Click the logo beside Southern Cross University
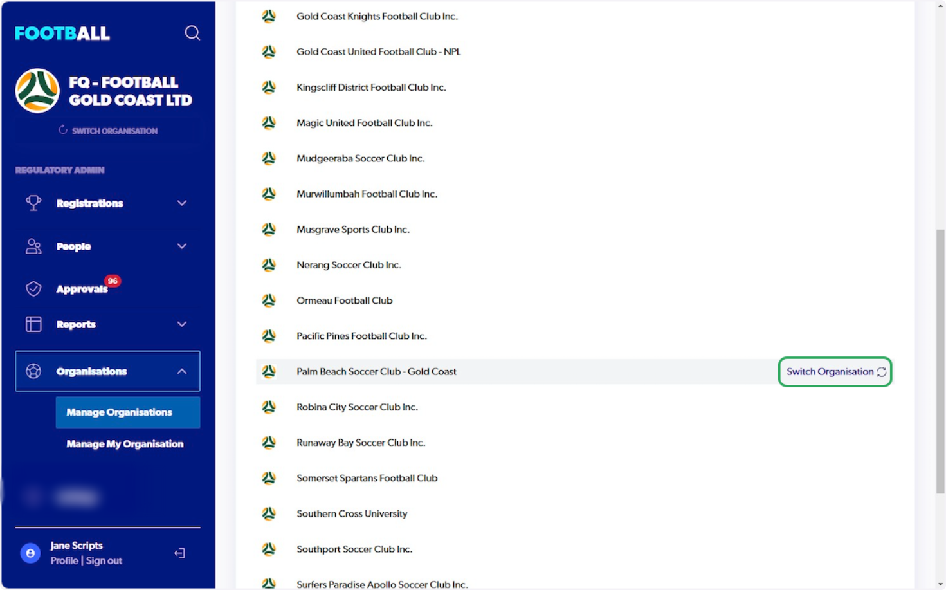946x590 pixels. pyautogui.click(x=269, y=513)
